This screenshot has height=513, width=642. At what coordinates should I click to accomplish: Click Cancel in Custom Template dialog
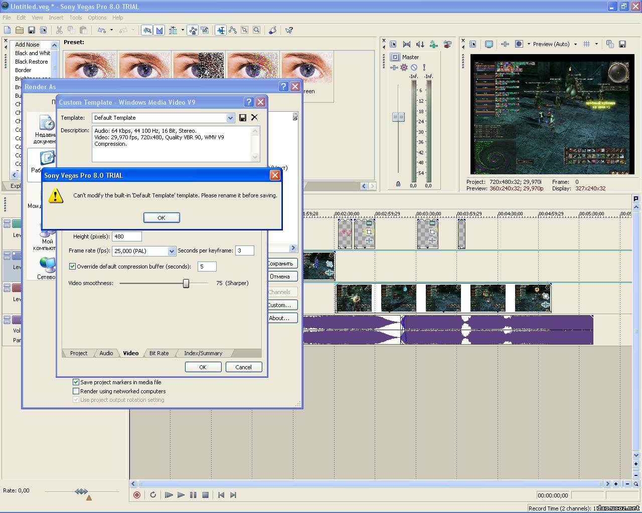pos(243,367)
